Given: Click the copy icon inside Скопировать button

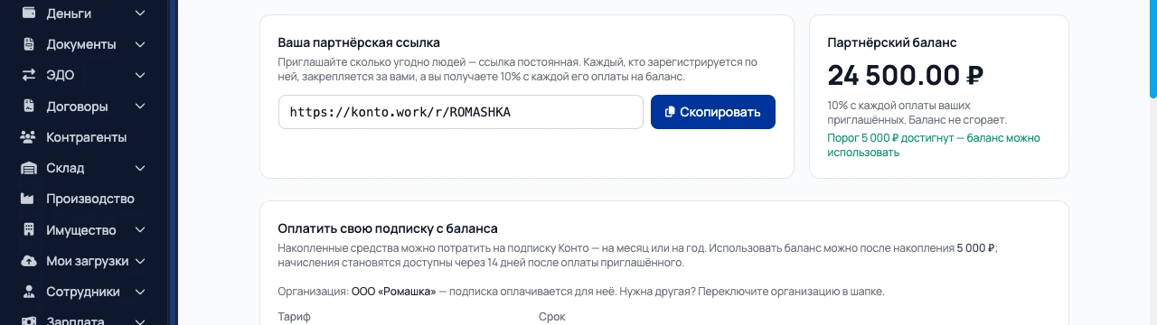Looking at the screenshot, I should point(670,112).
